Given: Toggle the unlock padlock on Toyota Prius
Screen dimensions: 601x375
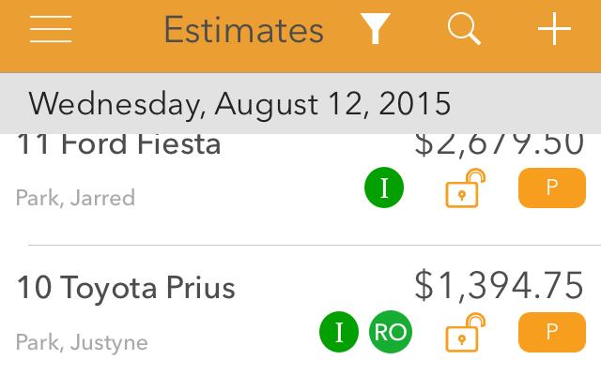Looking at the screenshot, I should pos(465,332).
